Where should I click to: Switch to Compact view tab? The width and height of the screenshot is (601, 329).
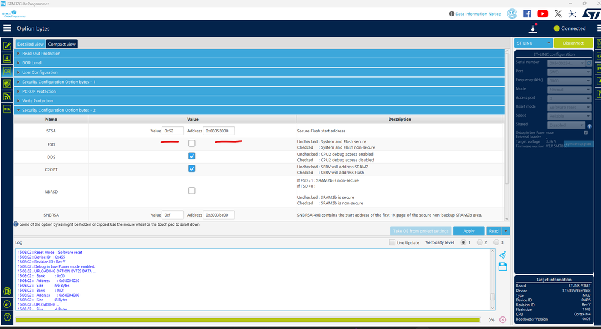coord(62,44)
